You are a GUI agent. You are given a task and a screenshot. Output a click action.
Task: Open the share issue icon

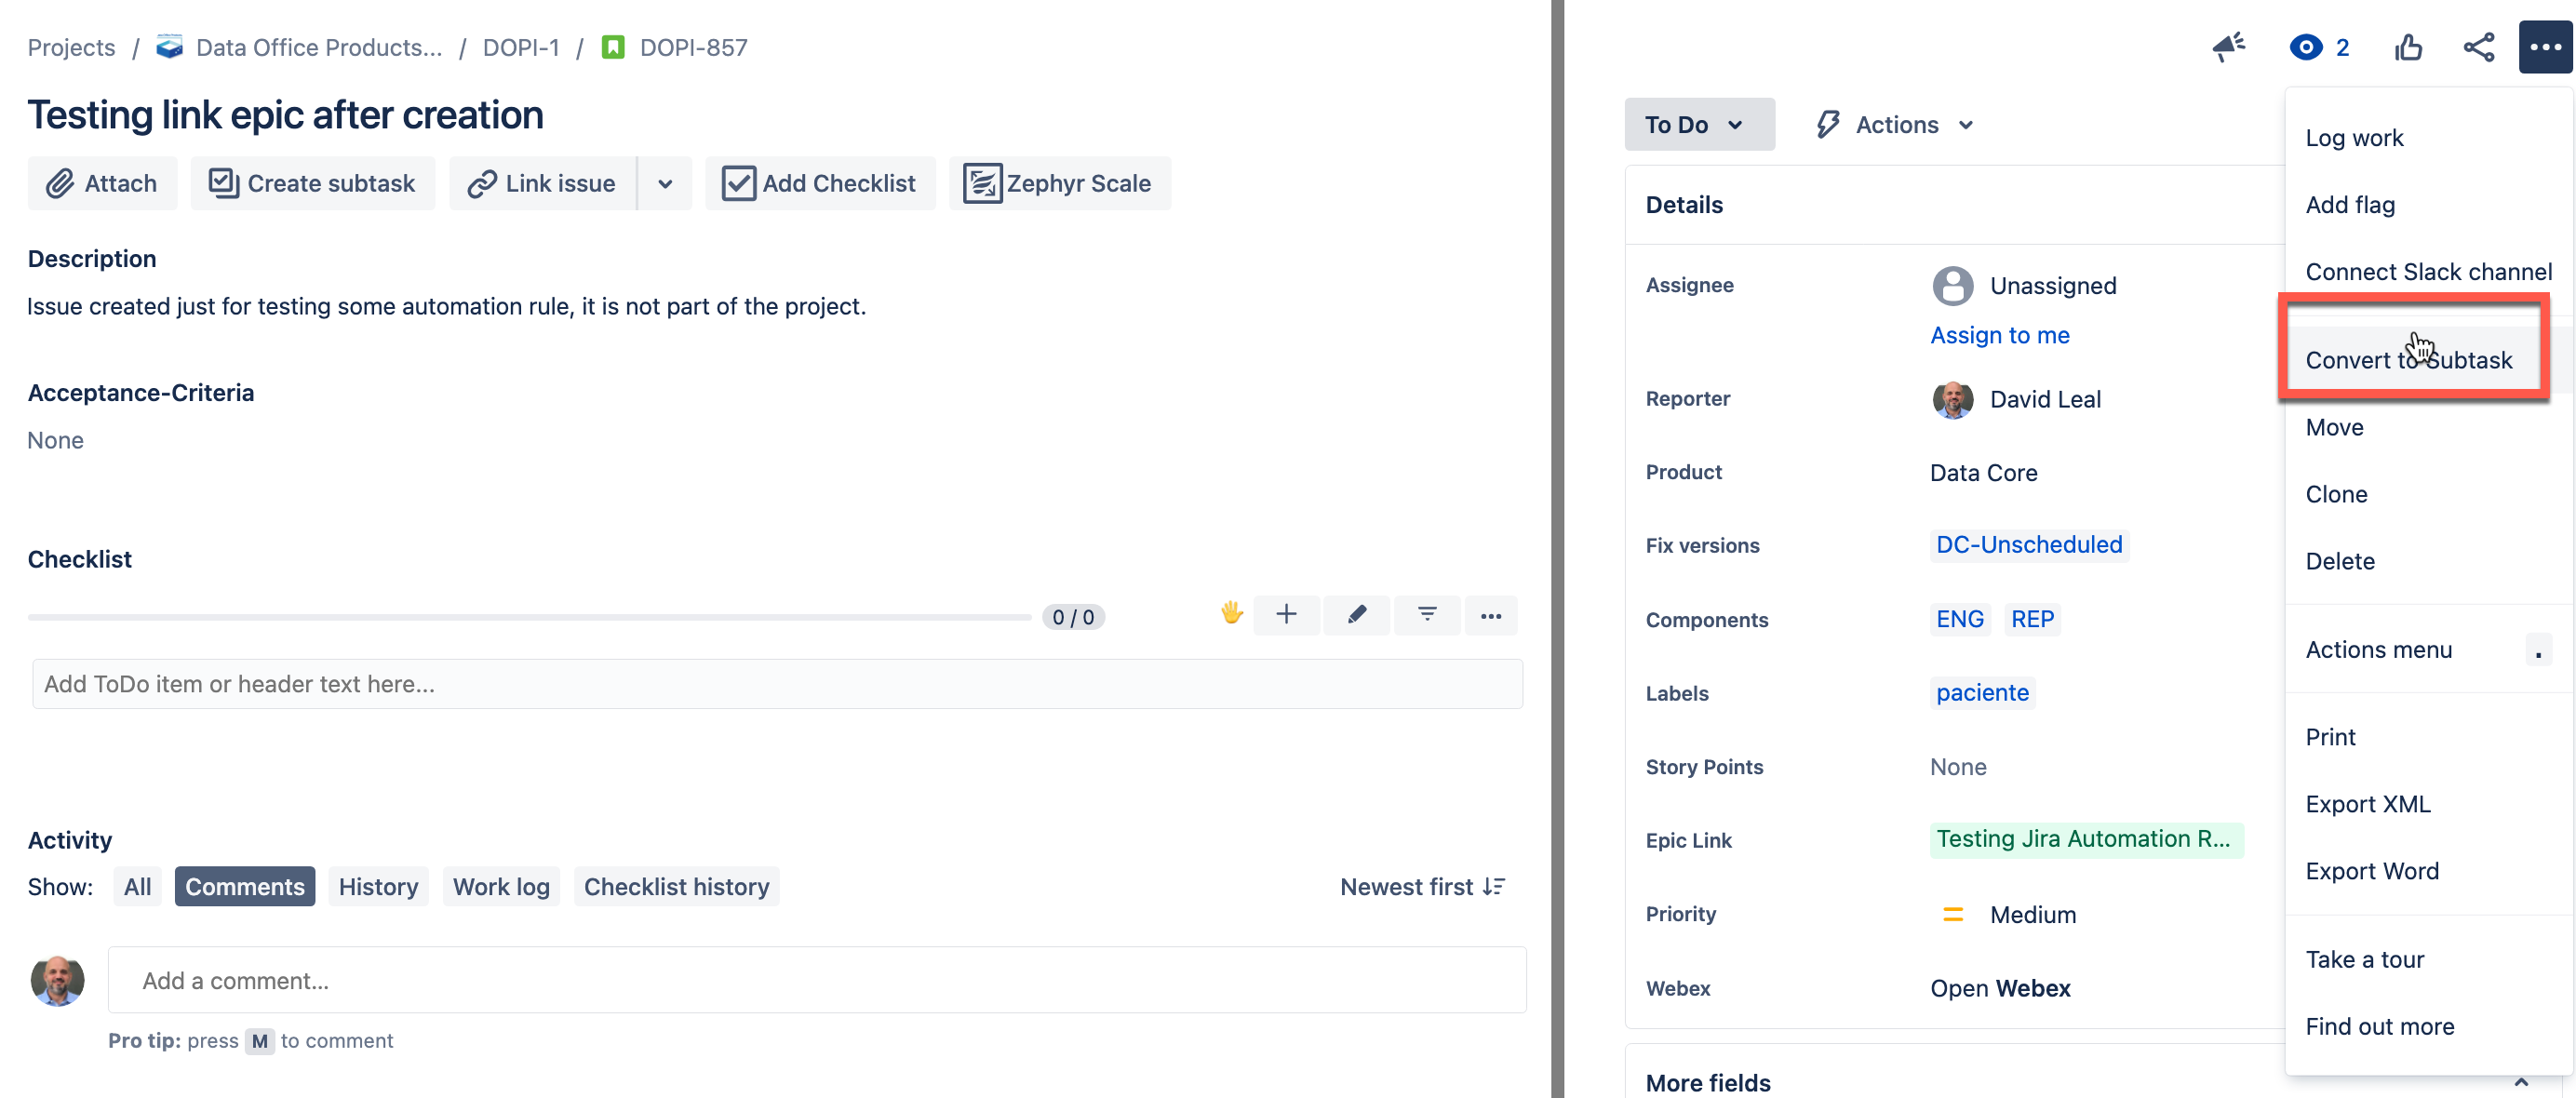pos(2478,47)
